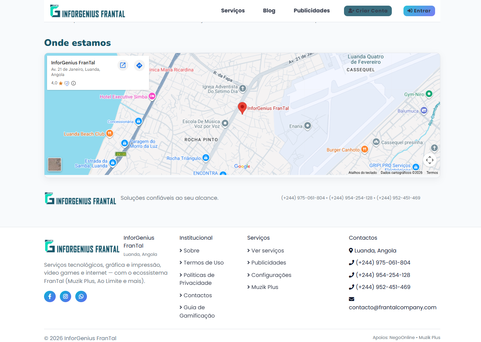
Task: Open Guia de Gamificação link
Action: point(197,312)
